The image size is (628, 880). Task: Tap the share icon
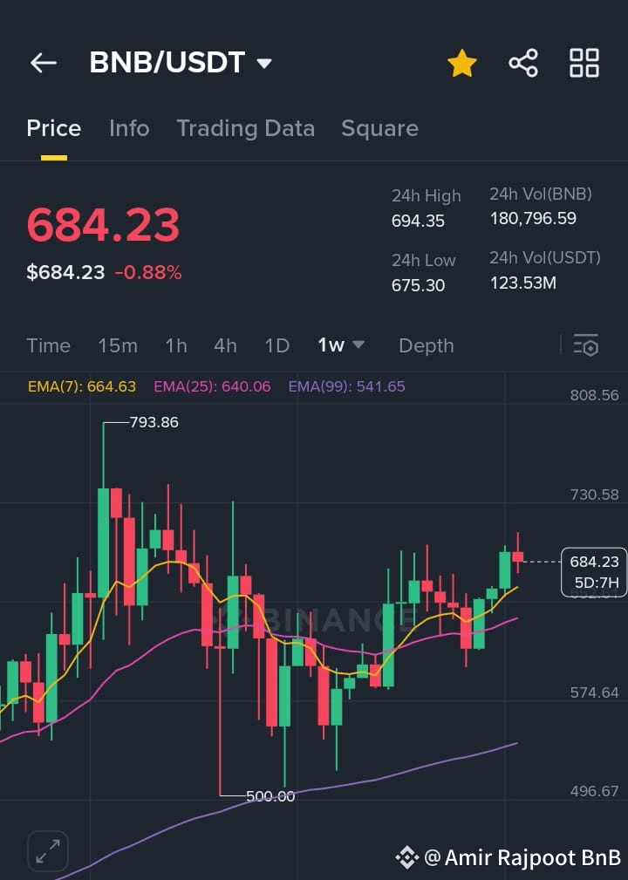pyautogui.click(x=522, y=62)
